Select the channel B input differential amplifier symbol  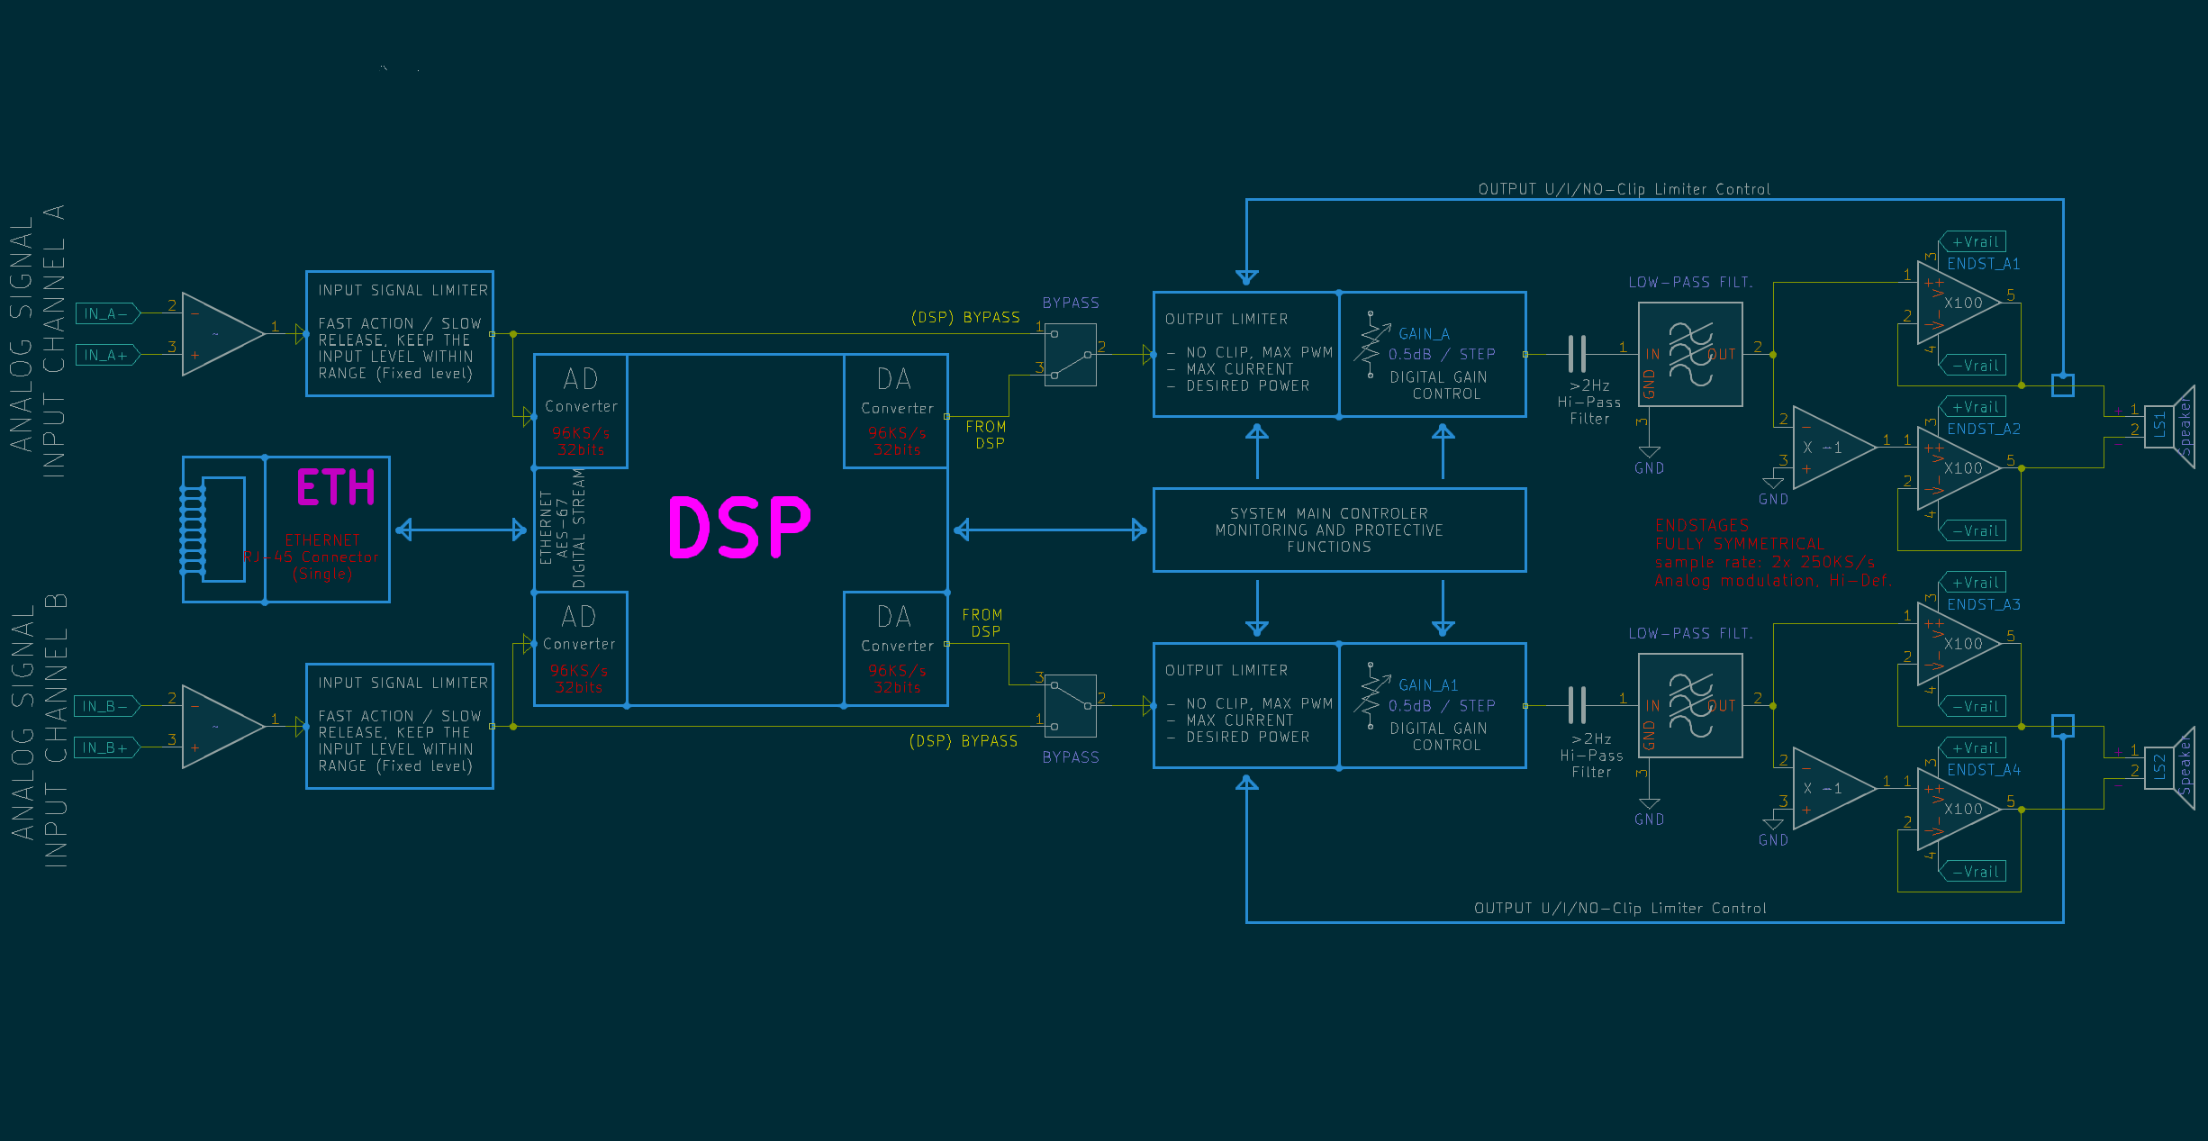[x=223, y=727]
